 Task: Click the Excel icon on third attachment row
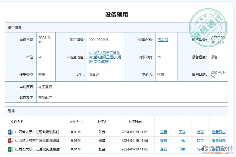point(10,149)
